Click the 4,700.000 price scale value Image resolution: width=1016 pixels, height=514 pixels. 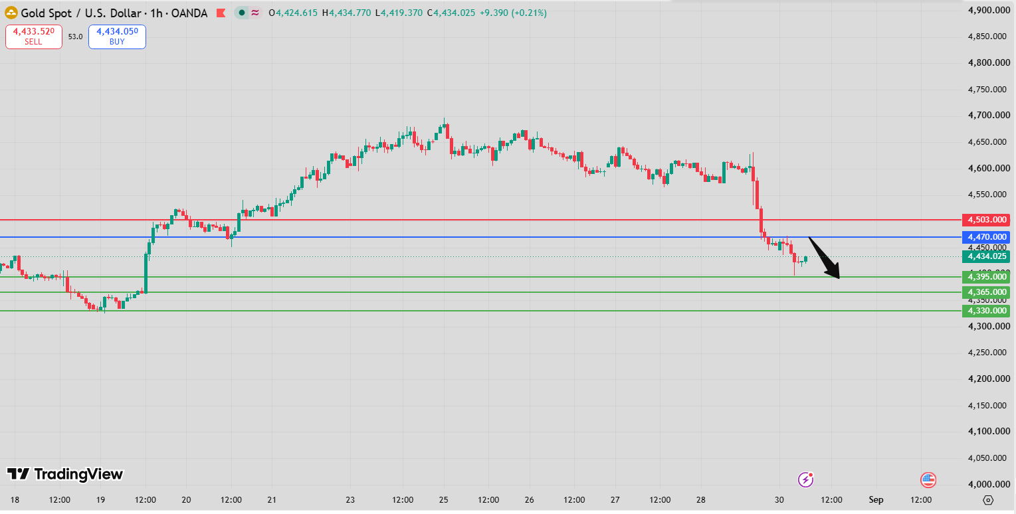point(988,116)
